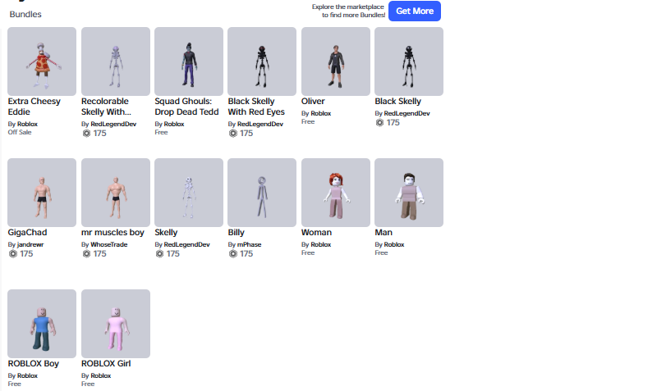Open RedLegendDev link under Skelly bundle
Viewport: 666px width, 391px height.
[x=187, y=245]
